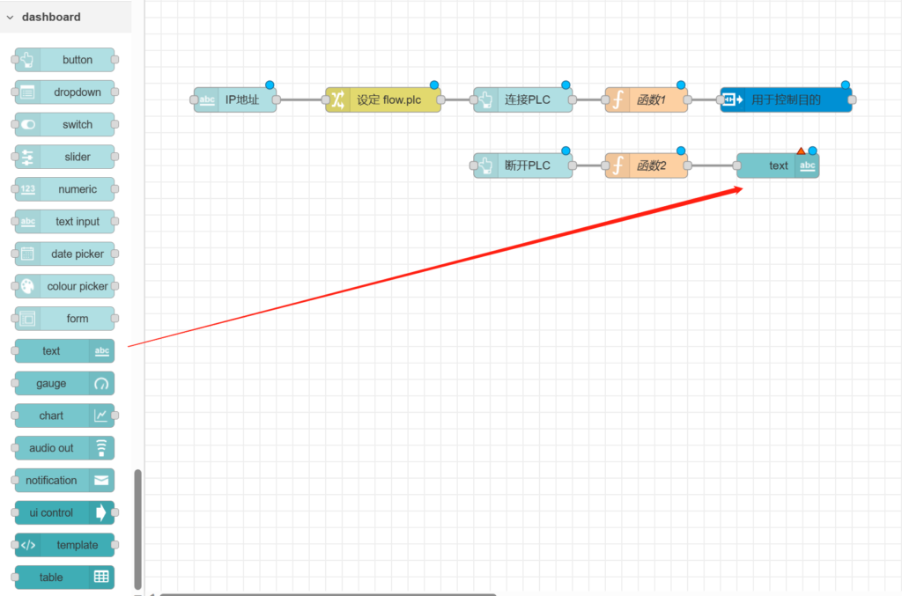Pick the switch node from palette
The height and width of the screenshot is (596, 902).
66,125
